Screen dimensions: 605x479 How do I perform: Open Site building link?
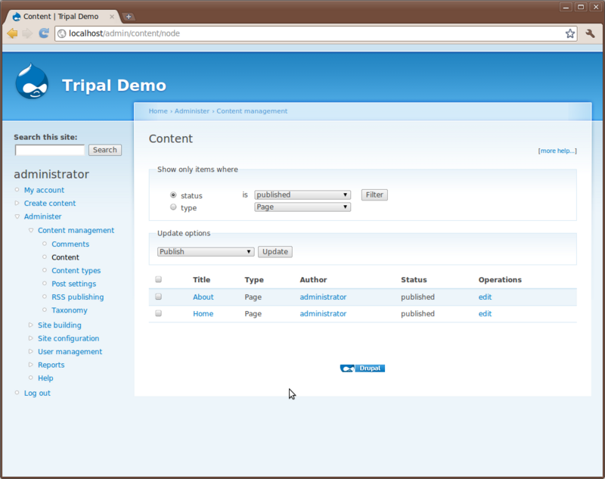(60, 325)
